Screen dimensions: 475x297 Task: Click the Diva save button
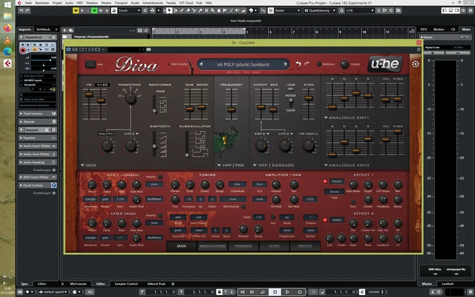pyautogui.click(x=91, y=64)
